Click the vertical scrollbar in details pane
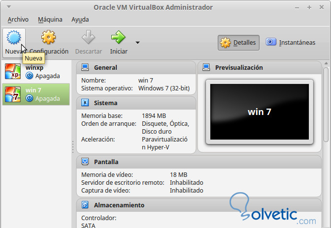Image resolution: width=331 pixels, height=228 pixels. (326, 105)
